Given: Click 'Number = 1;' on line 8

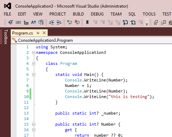Looking at the screenshot, I should pyautogui.click(x=78, y=86).
